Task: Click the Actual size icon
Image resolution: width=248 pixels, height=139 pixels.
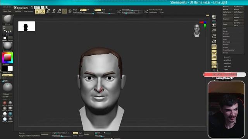Action: (214, 36)
